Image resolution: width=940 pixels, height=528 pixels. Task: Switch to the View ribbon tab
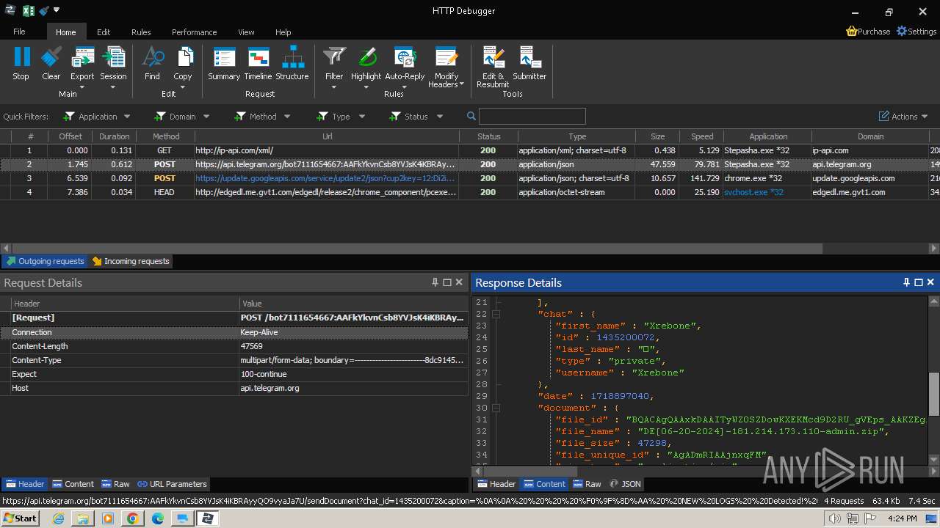pos(246,32)
